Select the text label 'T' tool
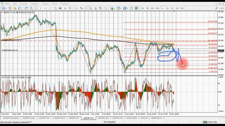Screen dimensions: 225x126 70,8
